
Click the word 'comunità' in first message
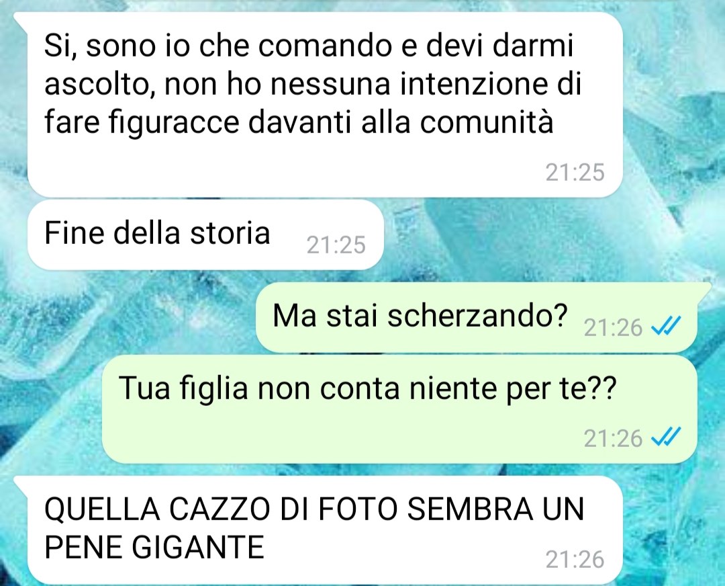coord(487,122)
